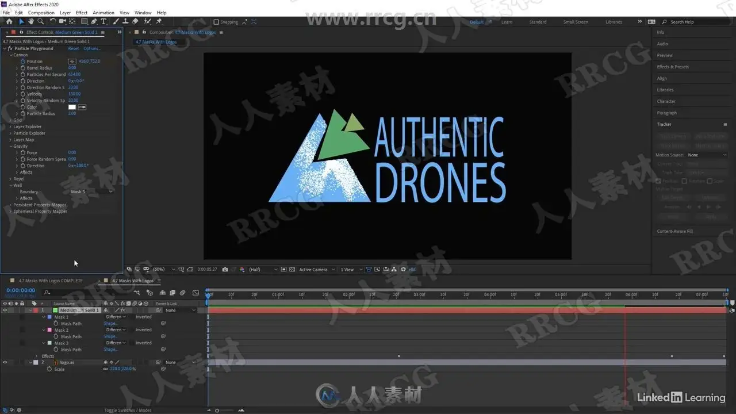The image size is (736, 414).
Task: Enable the Snapping checkbox
Action: coord(216,22)
